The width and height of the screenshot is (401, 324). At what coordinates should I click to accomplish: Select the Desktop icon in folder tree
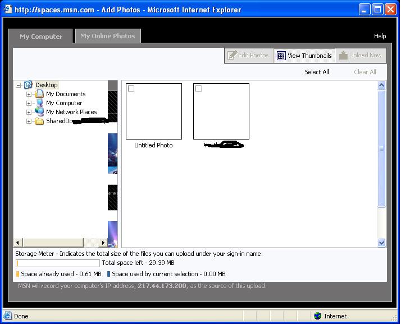[x=28, y=85]
